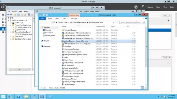Collapse Forward Lookup Zones node

pos(11,25)
